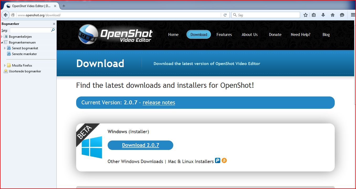356x189 pixels.
Task: Click the 'Windows (Installer)' label
Action: pyautogui.click(x=128, y=132)
